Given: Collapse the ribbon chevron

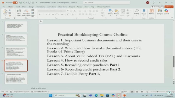Looking at the screenshot, I should coord(172,18).
